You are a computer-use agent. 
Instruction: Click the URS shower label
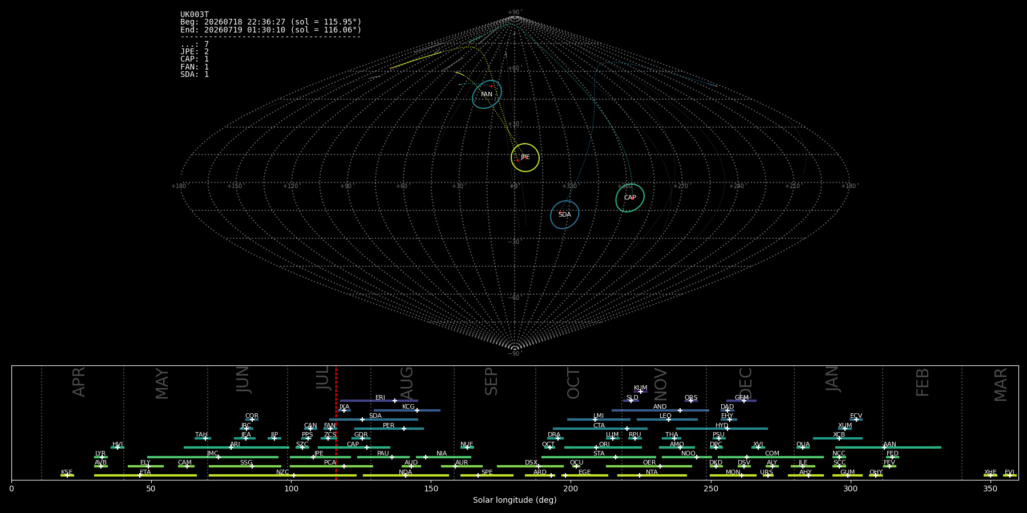[x=766, y=473]
